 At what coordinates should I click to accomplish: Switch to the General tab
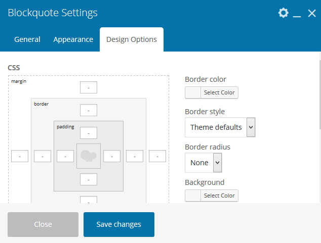(27, 39)
